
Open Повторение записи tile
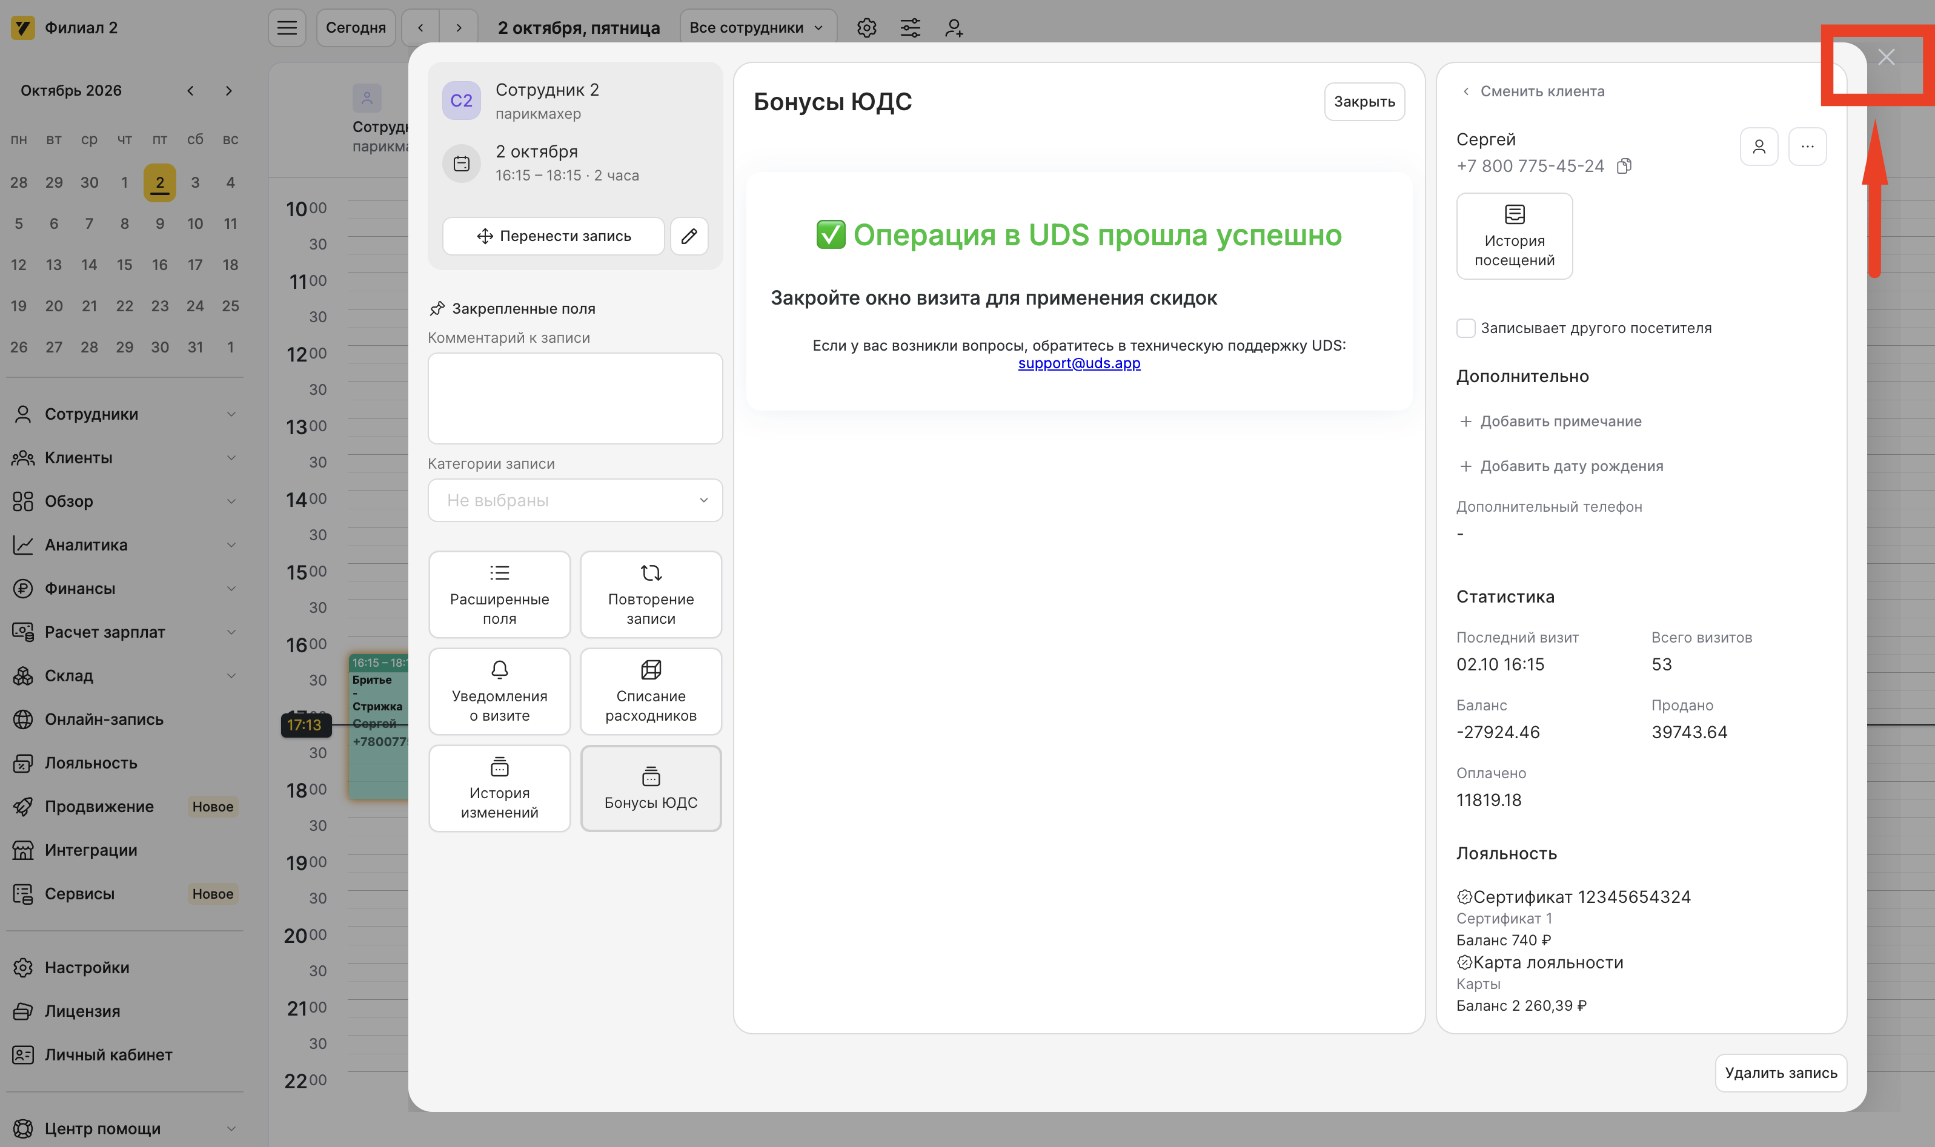(x=651, y=594)
